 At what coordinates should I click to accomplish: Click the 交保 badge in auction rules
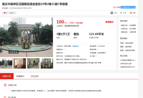122,43
